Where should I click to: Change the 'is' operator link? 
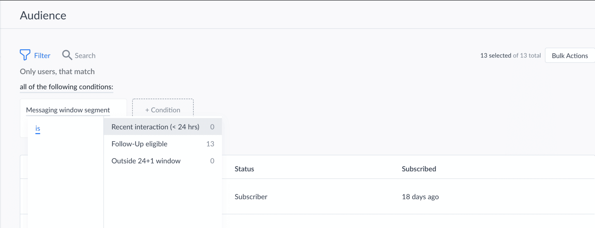pos(37,128)
